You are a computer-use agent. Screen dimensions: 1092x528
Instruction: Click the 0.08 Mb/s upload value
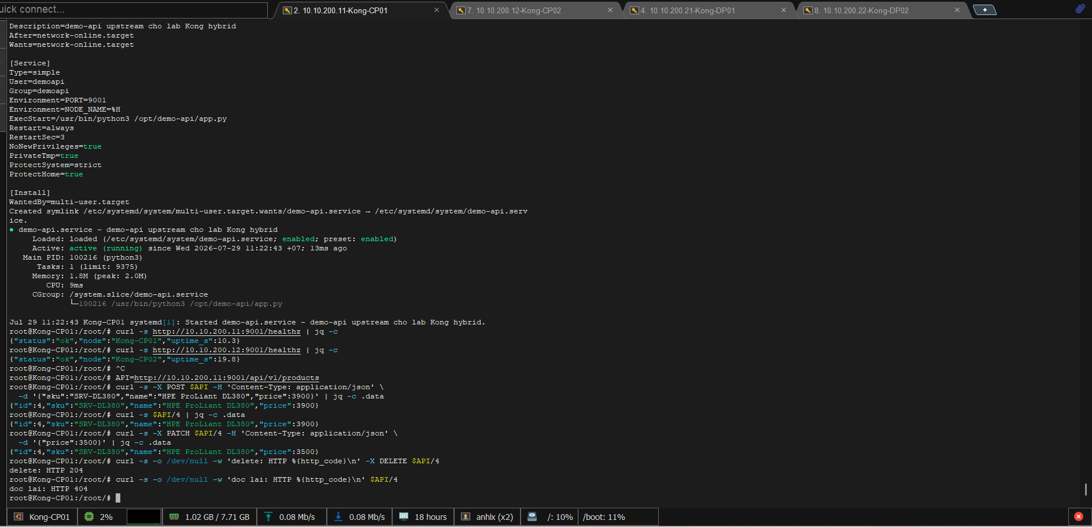point(297,517)
